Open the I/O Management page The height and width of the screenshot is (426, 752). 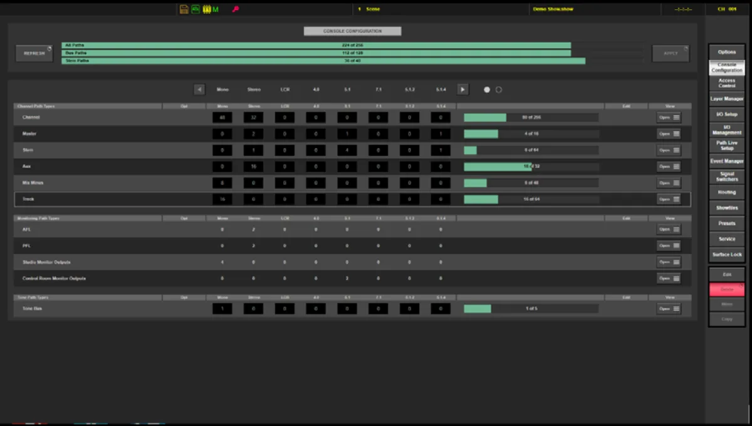click(x=727, y=130)
